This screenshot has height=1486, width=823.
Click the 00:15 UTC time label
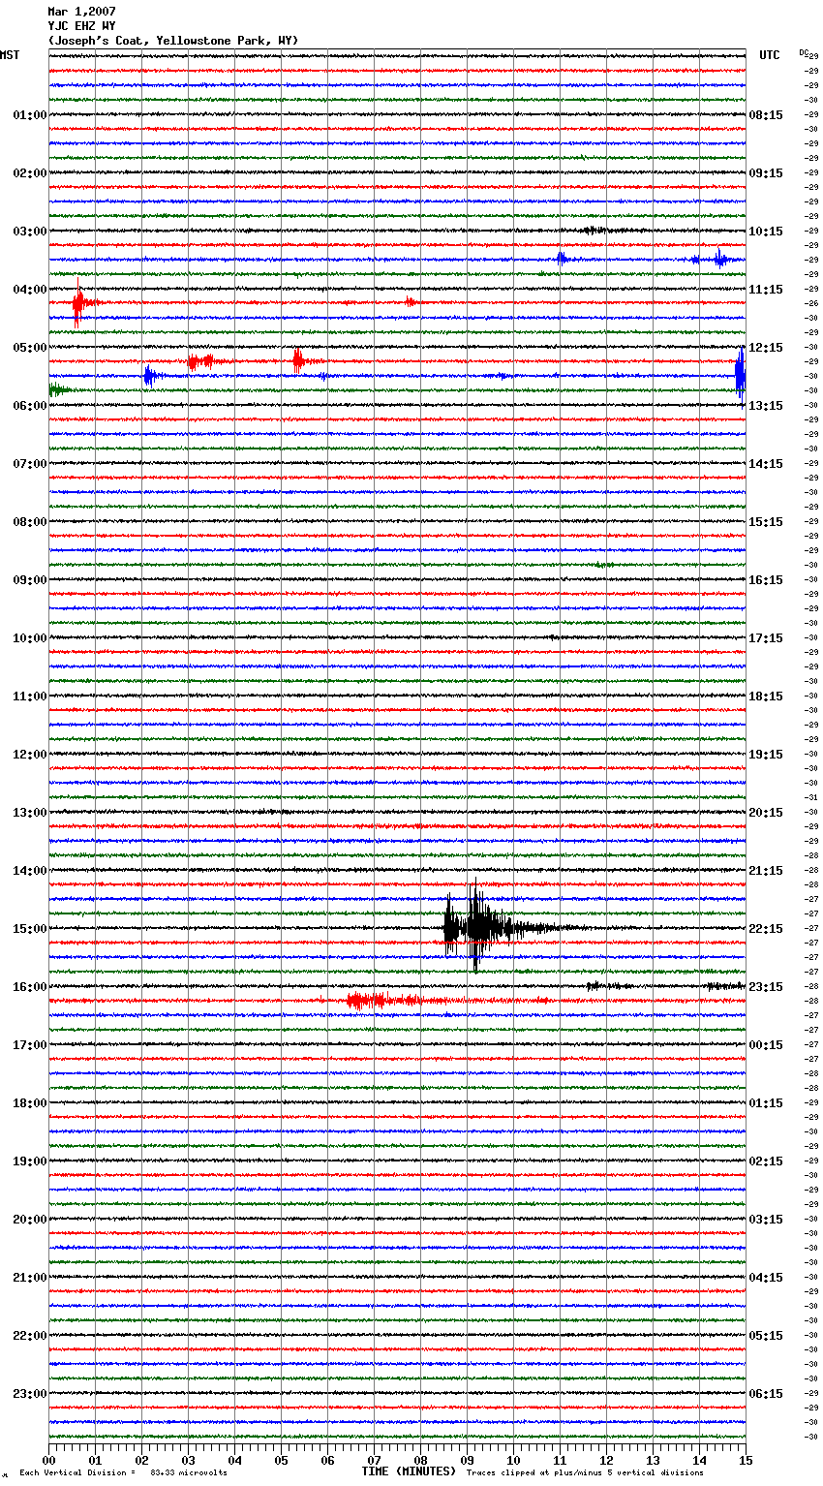click(x=766, y=1045)
